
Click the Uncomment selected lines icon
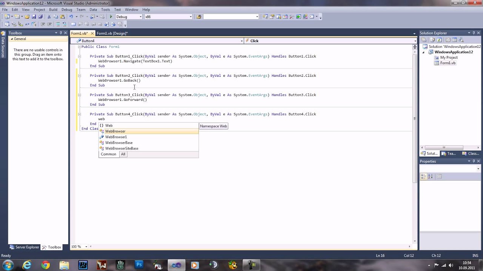tap(65, 24)
